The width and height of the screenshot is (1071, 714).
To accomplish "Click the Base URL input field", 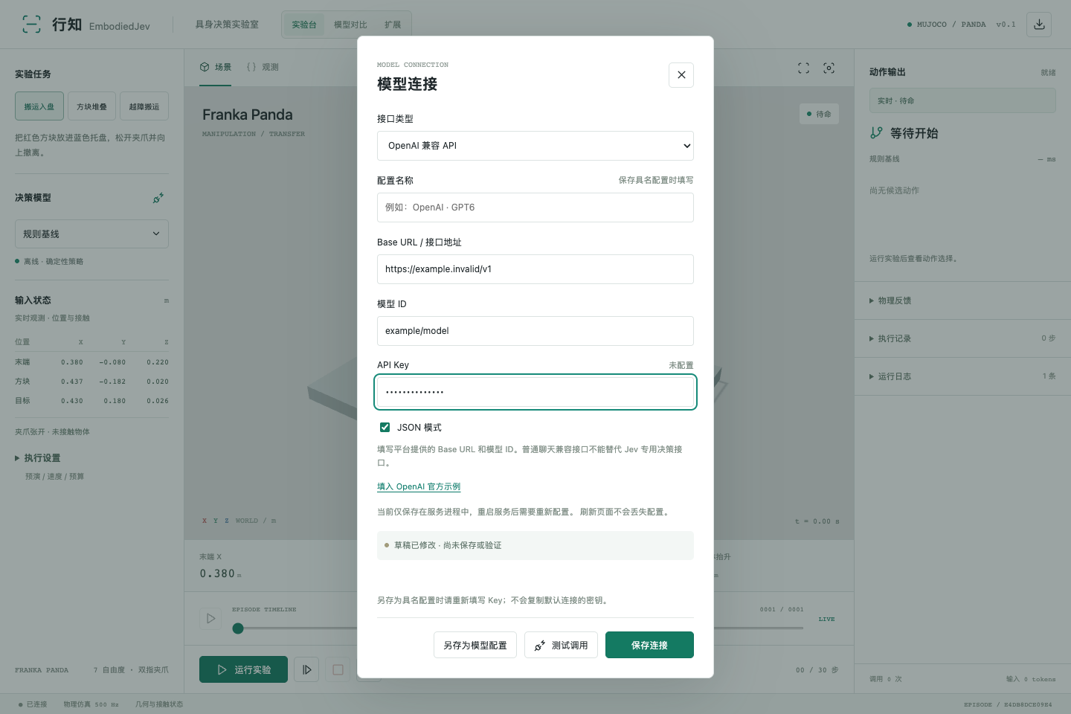I will [x=535, y=269].
